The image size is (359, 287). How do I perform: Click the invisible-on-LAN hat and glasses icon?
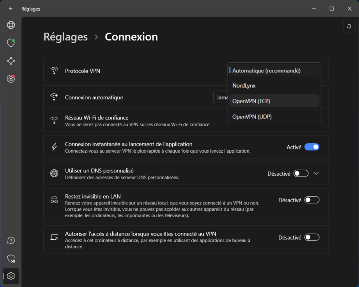tap(54, 200)
